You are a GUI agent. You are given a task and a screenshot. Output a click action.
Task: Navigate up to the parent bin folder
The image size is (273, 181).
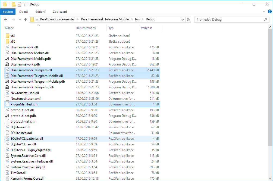tap(26, 20)
